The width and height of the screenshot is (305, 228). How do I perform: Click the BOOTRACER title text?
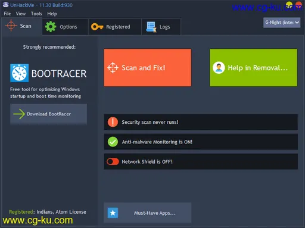(59, 74)
